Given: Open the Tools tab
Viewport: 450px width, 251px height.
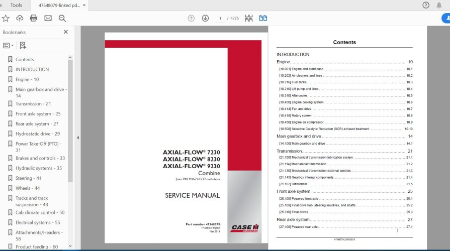Looking at the screenshot, I should [16, 5].
